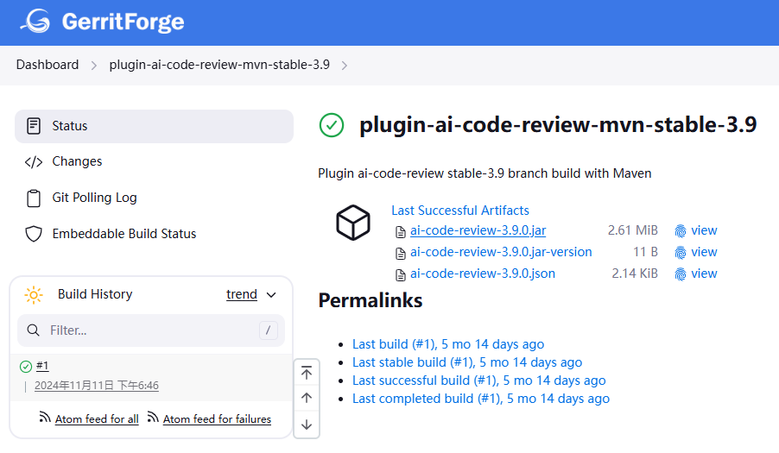The width and height of the screenshot is (779, 453).
Task: Click the green success icon beside project title
Action: pos(332,125)
